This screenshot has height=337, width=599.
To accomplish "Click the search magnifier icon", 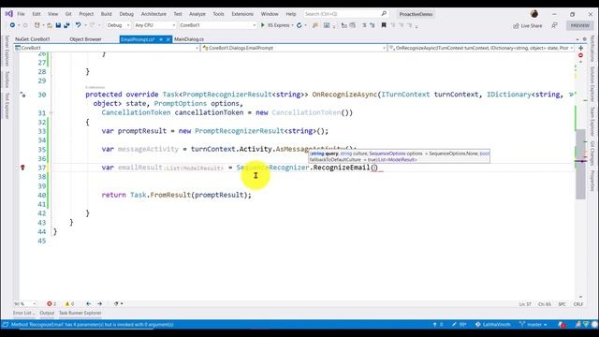I will [384, 14].
